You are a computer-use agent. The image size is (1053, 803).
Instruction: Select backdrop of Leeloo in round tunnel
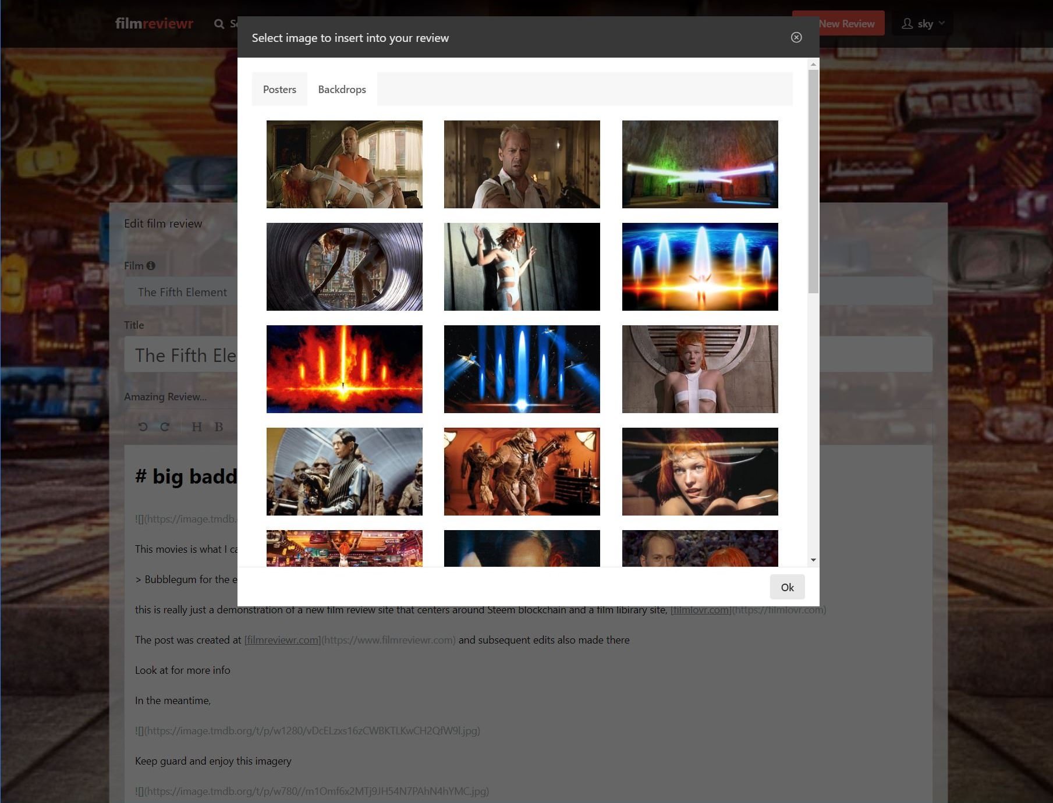pyautogui.click(x=345, y=267)
